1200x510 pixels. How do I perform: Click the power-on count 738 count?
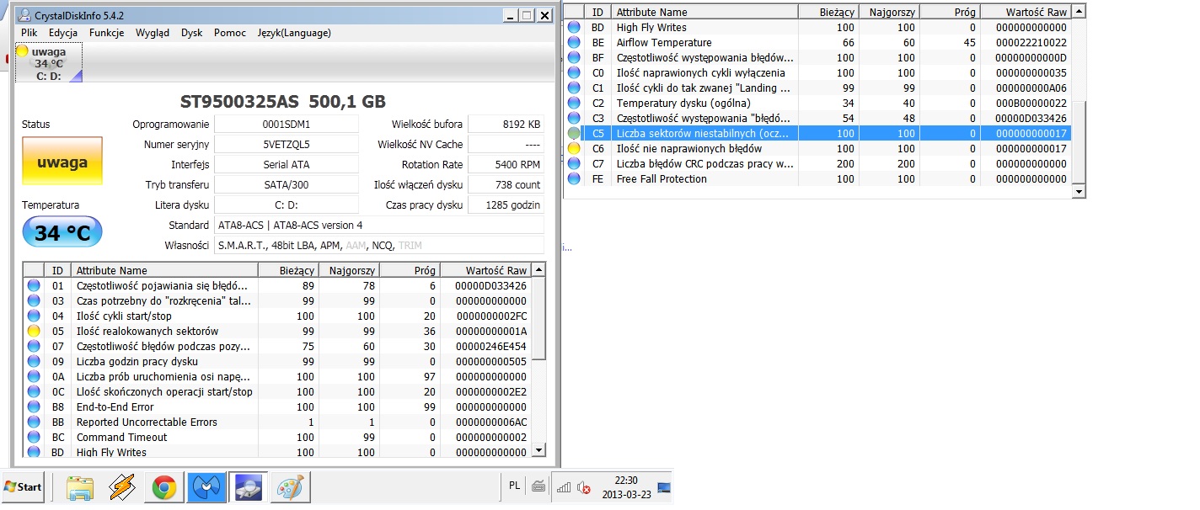click(506, 184)
